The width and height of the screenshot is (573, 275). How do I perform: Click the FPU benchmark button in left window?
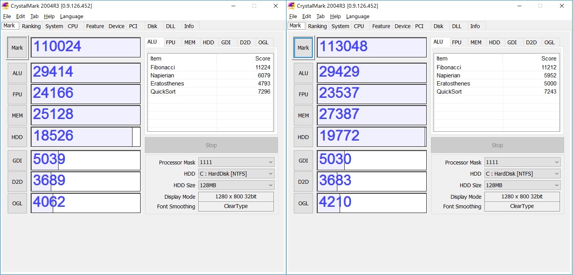17,94
